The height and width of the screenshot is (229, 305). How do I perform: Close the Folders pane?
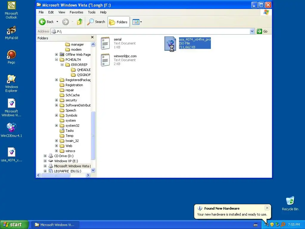point(92,37)
